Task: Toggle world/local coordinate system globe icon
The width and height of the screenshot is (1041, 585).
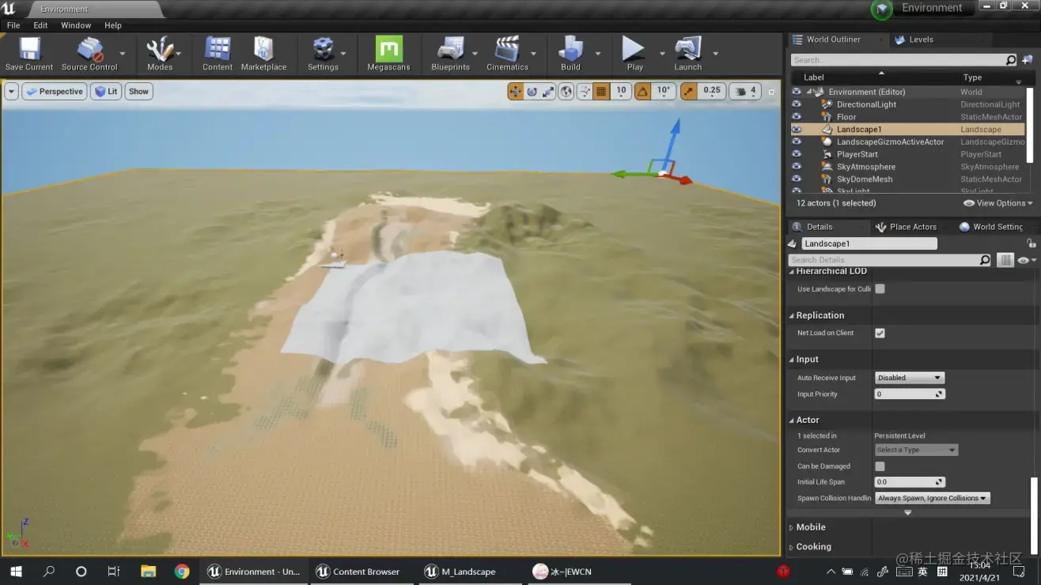Action: tap(566, 92)
